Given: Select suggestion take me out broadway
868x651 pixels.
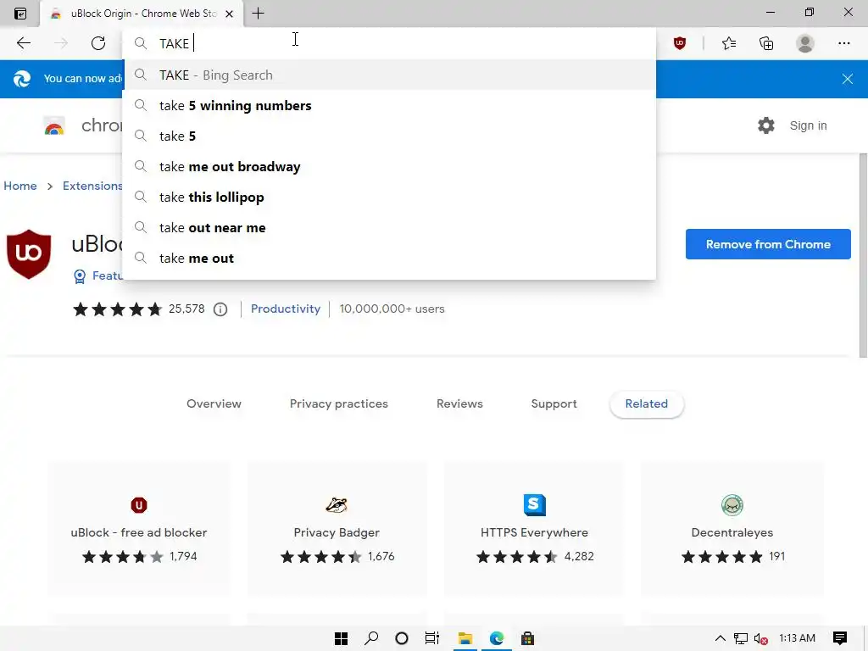Looking at the screenshot, I should coord(390,167).
